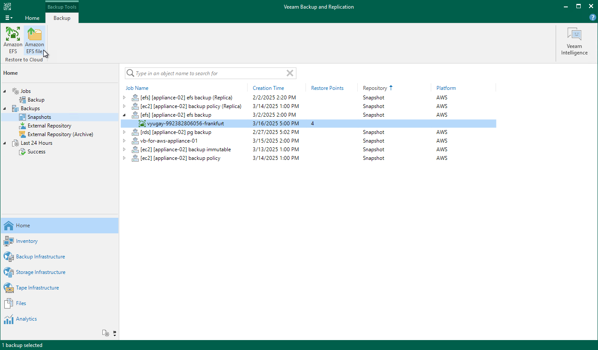Click the Snapshots folder icon in tree
The height and width of the screenshot is (350, 598).
(x=23, y=117)
